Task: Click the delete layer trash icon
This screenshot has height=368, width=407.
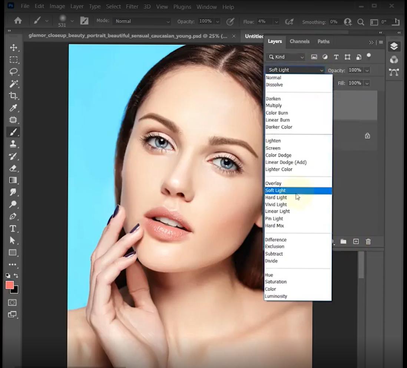Action: click(368, 241)
